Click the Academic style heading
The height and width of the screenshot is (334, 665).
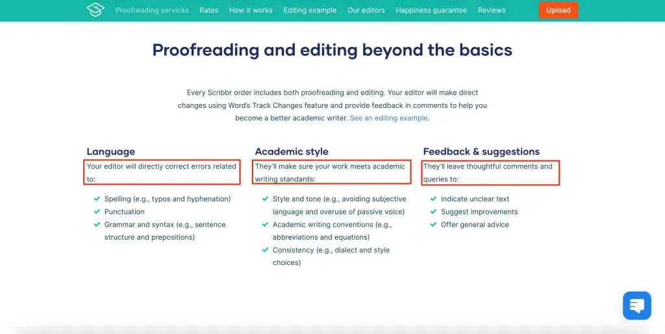(x=292, y=151)
